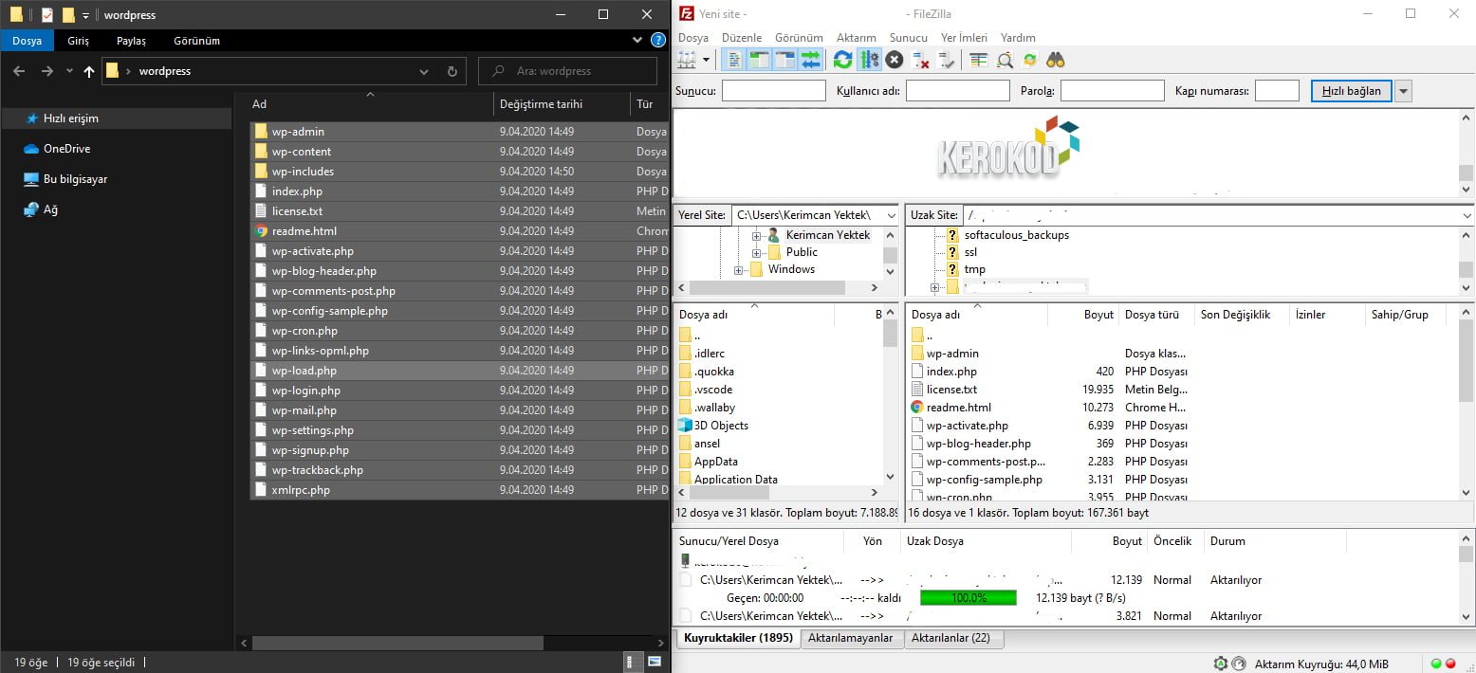Viewport: 1476px width, 673px height.
Task: Click the Kullanıcı adı input field
Action: pyautogui.click(x=958, y=91)
